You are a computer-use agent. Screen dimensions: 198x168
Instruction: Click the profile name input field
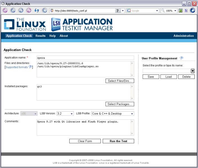pyautogui.click(x=167, y=71)
